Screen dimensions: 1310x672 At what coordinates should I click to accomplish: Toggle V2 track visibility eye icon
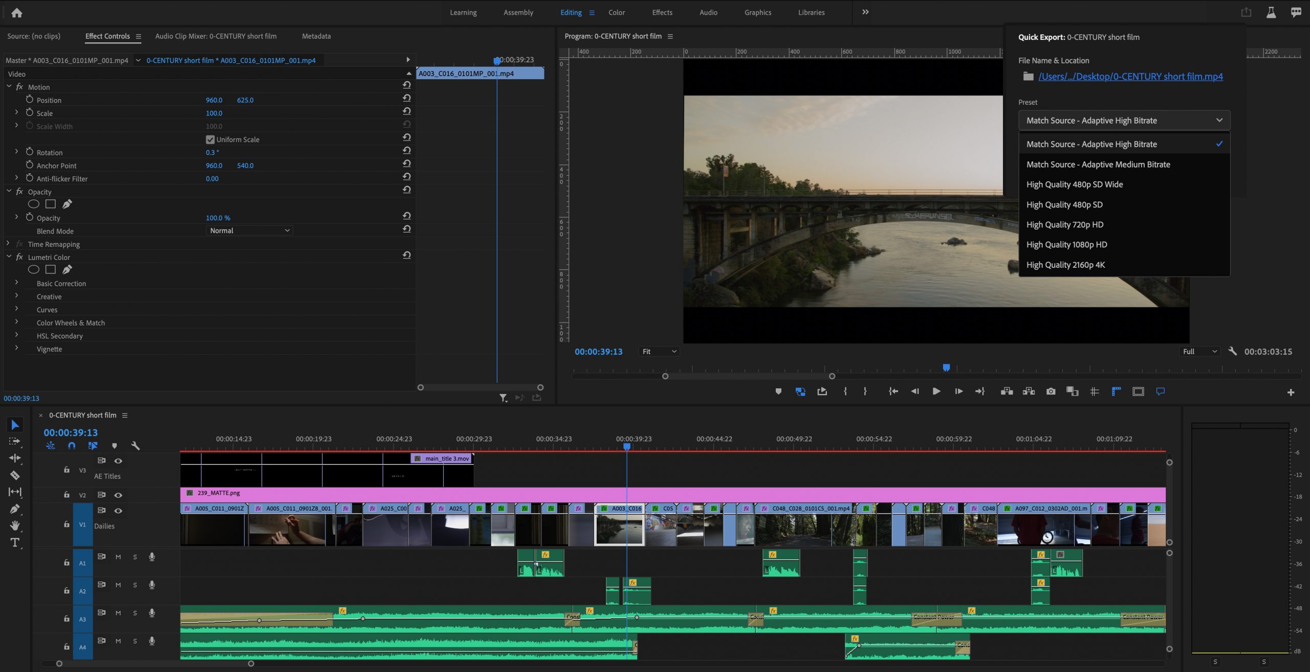click(118, 495)
